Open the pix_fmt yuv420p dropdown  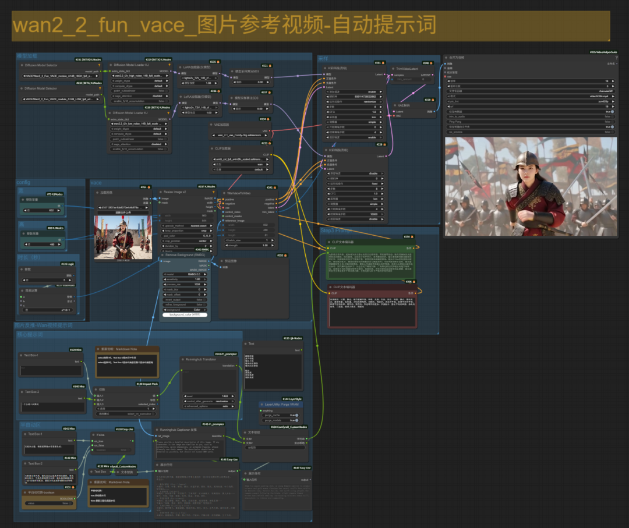click(x=531, y=101)
